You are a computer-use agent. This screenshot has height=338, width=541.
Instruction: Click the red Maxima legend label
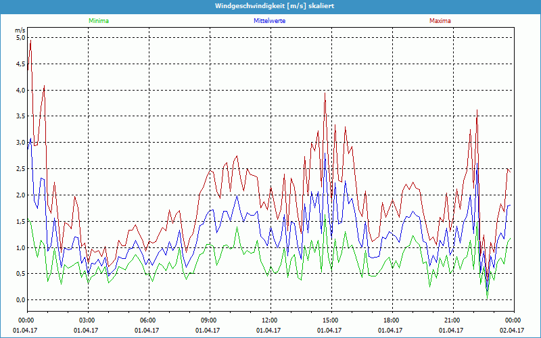(440, 21)
